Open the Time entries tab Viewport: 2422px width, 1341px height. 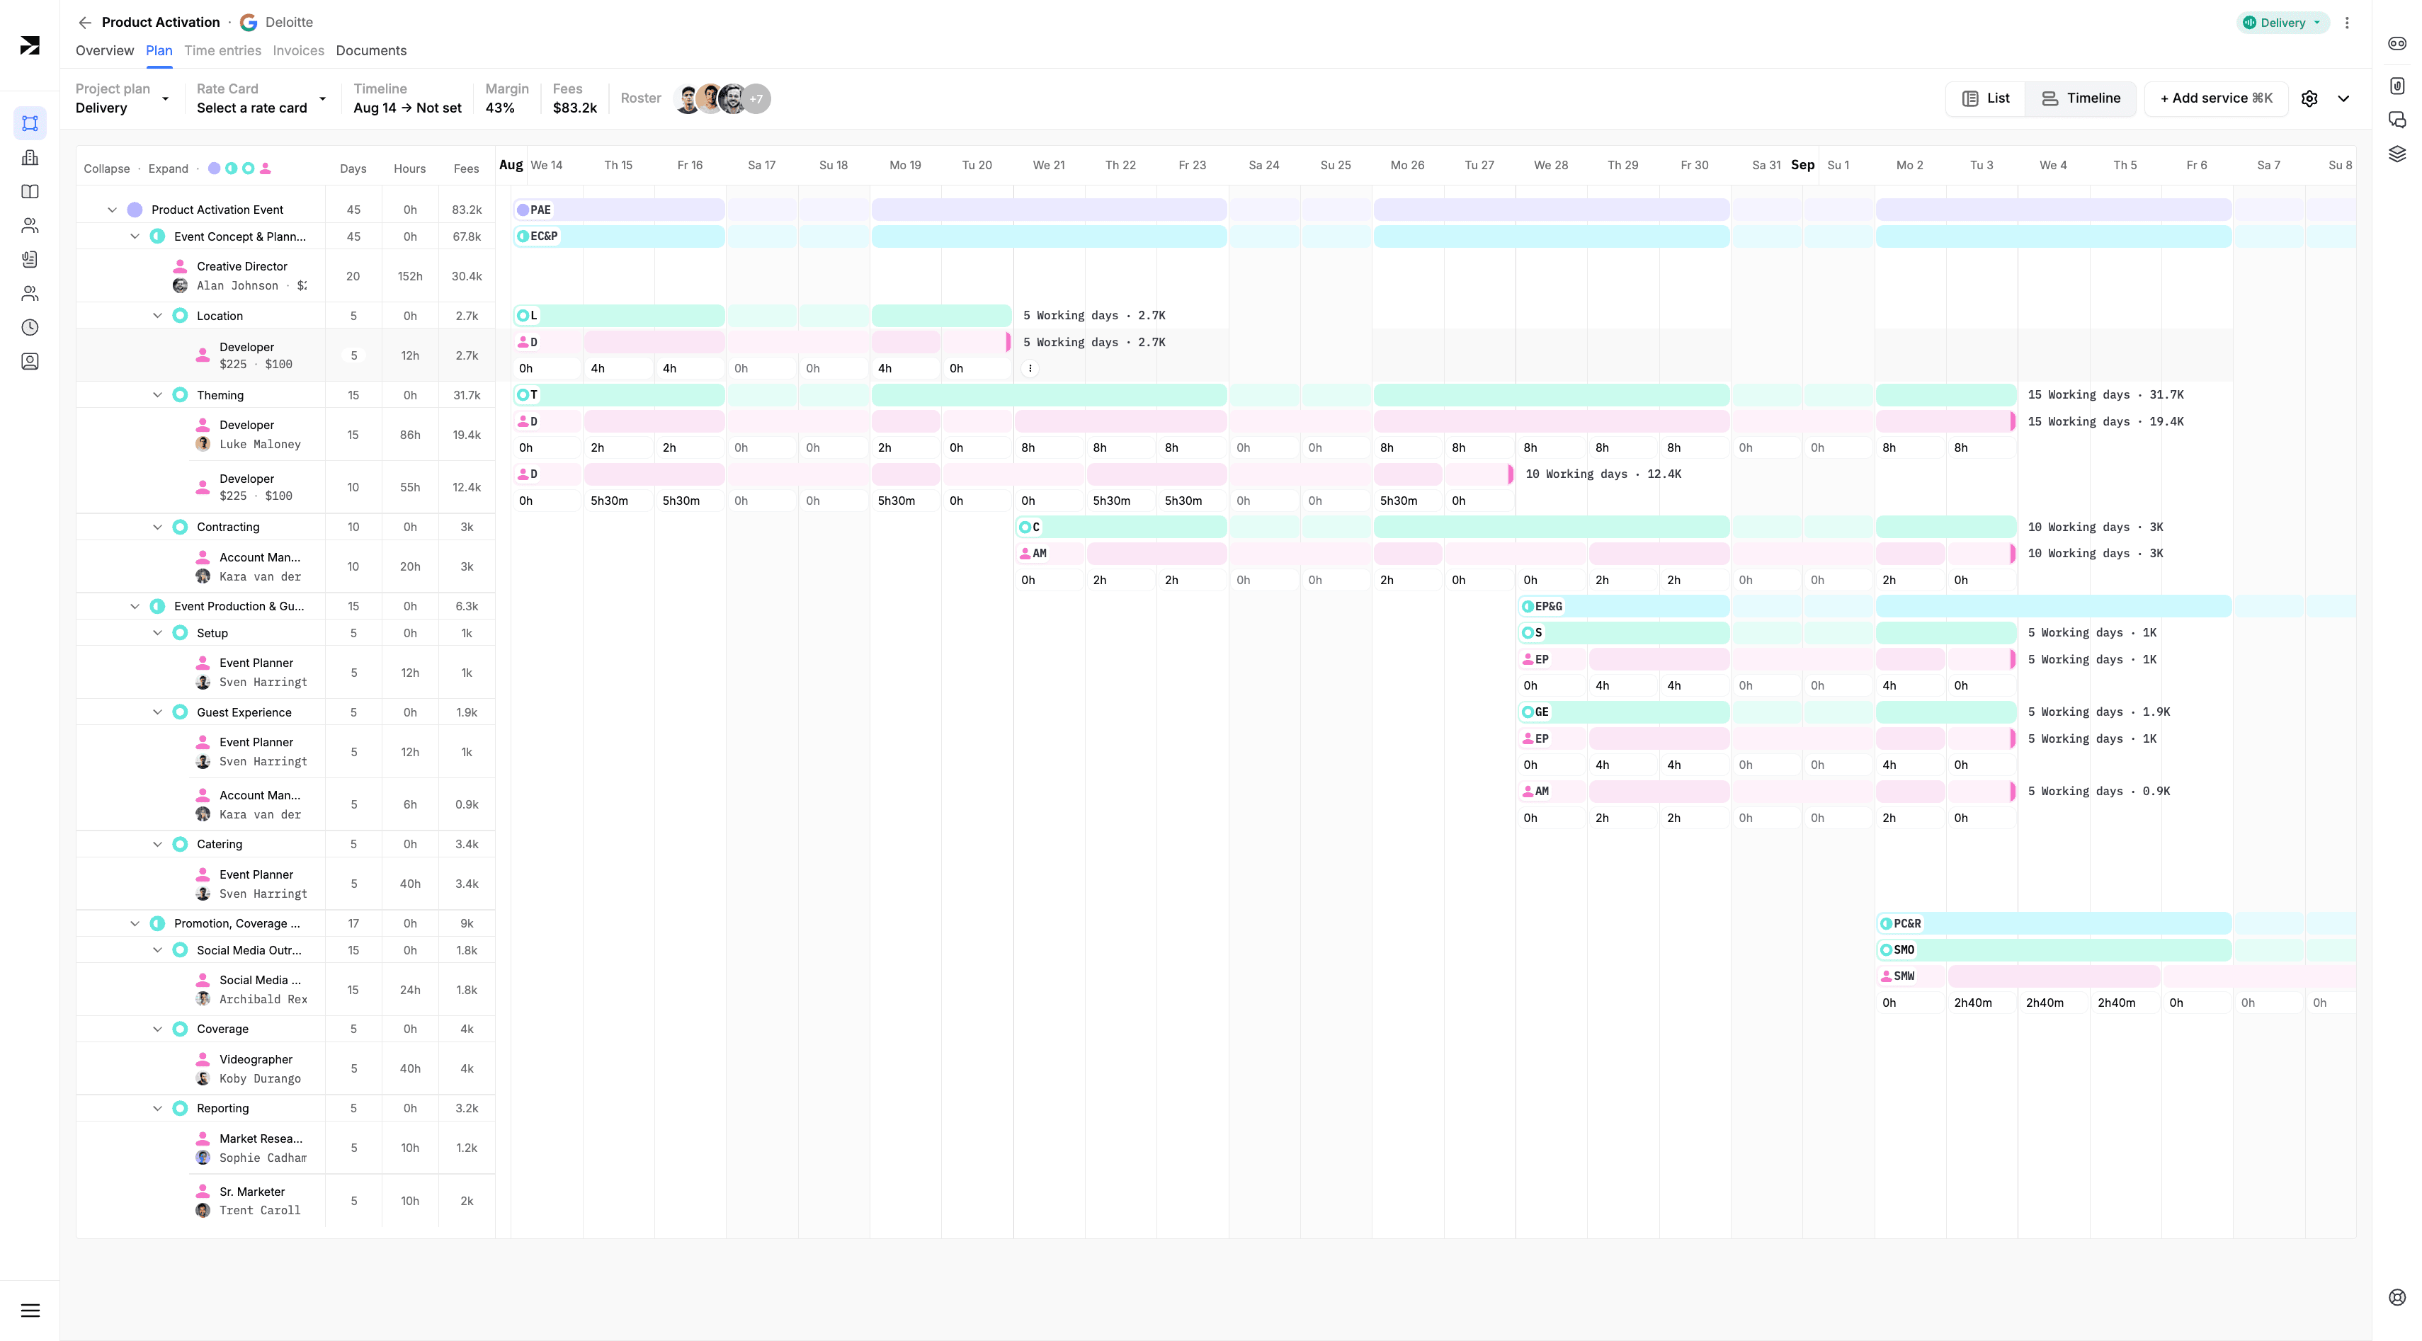pyautogui.click(x=223, y=51)
